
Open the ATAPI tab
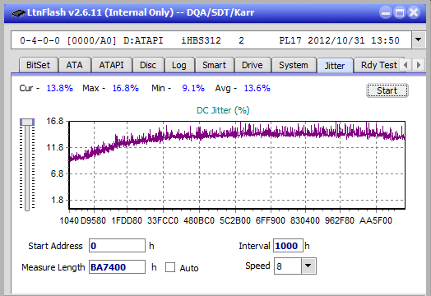coord(111,65)
